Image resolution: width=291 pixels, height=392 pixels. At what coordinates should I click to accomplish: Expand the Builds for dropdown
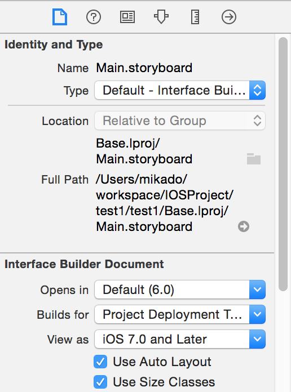(180, 314)
